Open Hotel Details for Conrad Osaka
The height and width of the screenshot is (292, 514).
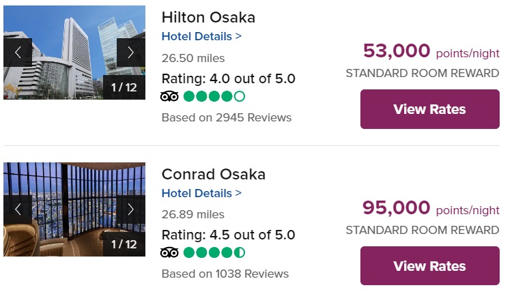pyautogui.click(x=201, y=193)
